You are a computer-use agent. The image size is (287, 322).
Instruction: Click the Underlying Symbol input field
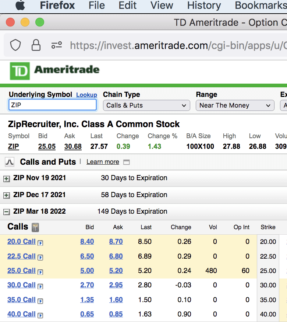pyautogui.click(x=53, y=105)
